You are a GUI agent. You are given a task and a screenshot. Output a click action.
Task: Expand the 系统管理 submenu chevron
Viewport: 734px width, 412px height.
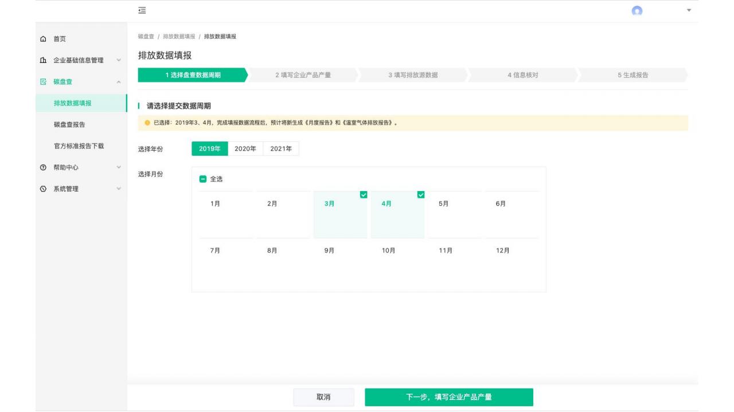(x=119, y=189)
